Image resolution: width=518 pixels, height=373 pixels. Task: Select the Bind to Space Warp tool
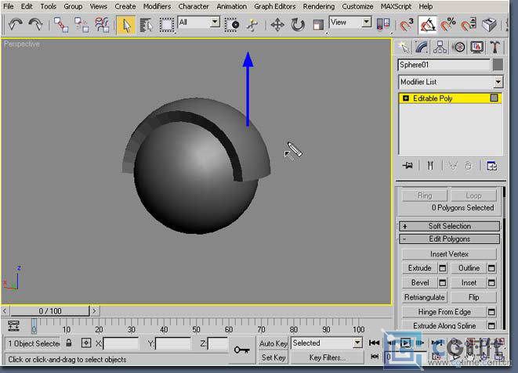pyautogui.click(x=102, y=25)
